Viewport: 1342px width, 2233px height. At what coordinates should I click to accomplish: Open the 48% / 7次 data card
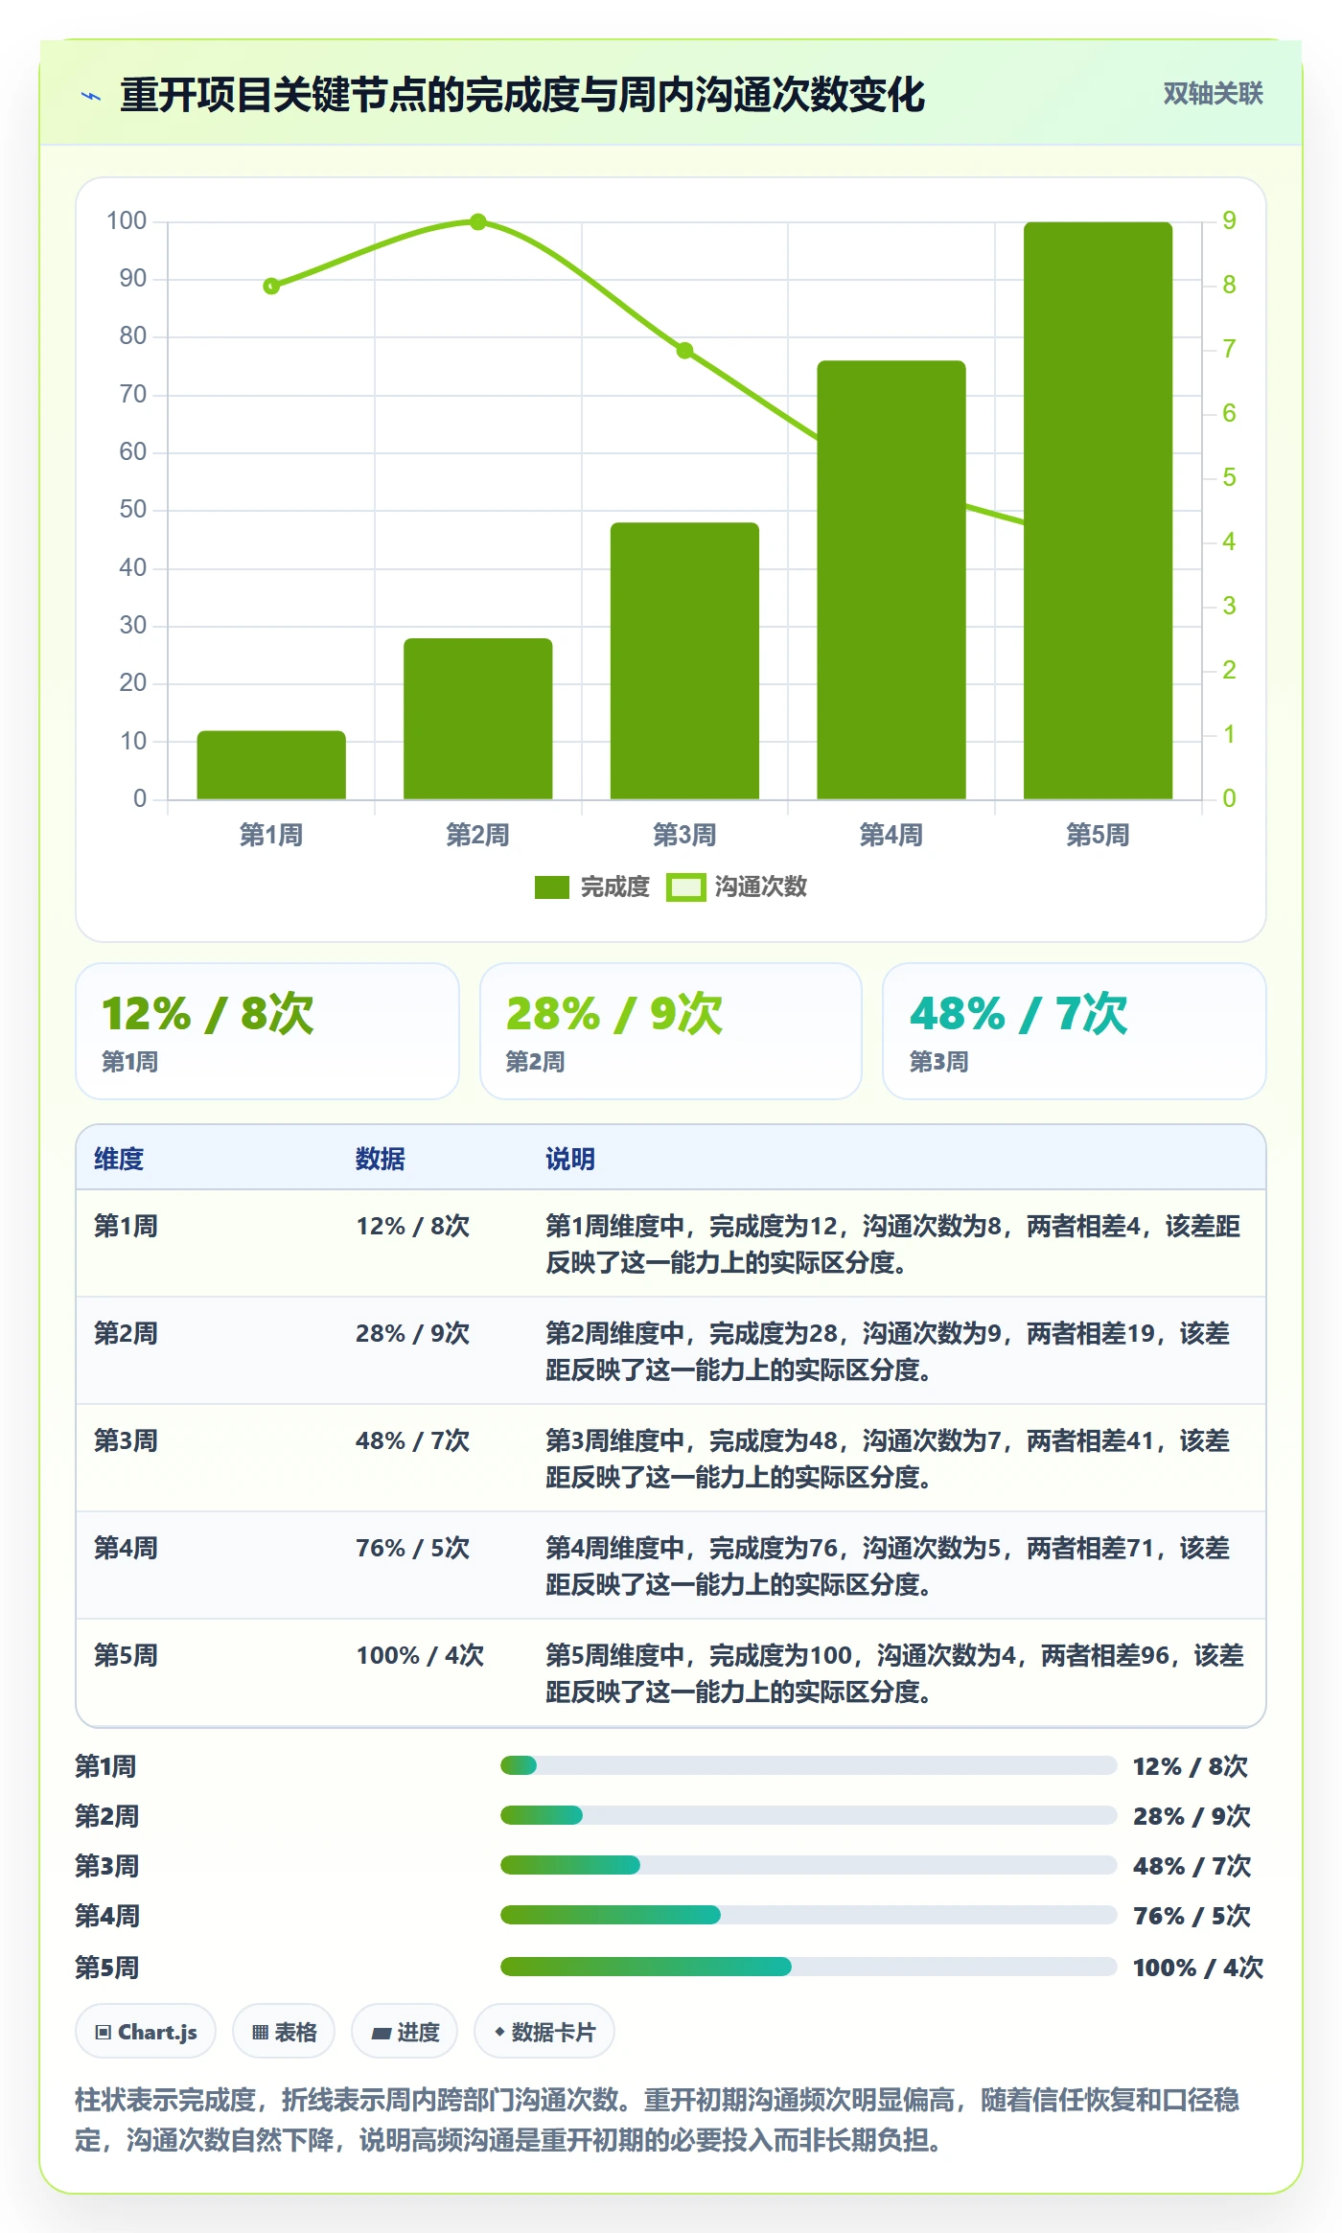(x=1075, y=1031)
